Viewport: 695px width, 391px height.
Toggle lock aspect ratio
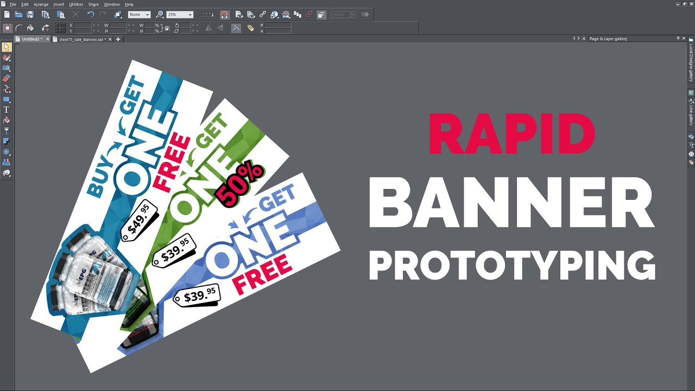point(167,28)
